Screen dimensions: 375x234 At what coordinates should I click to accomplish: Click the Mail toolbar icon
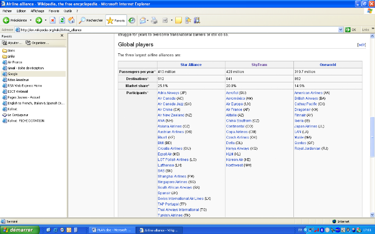(142, 20)
